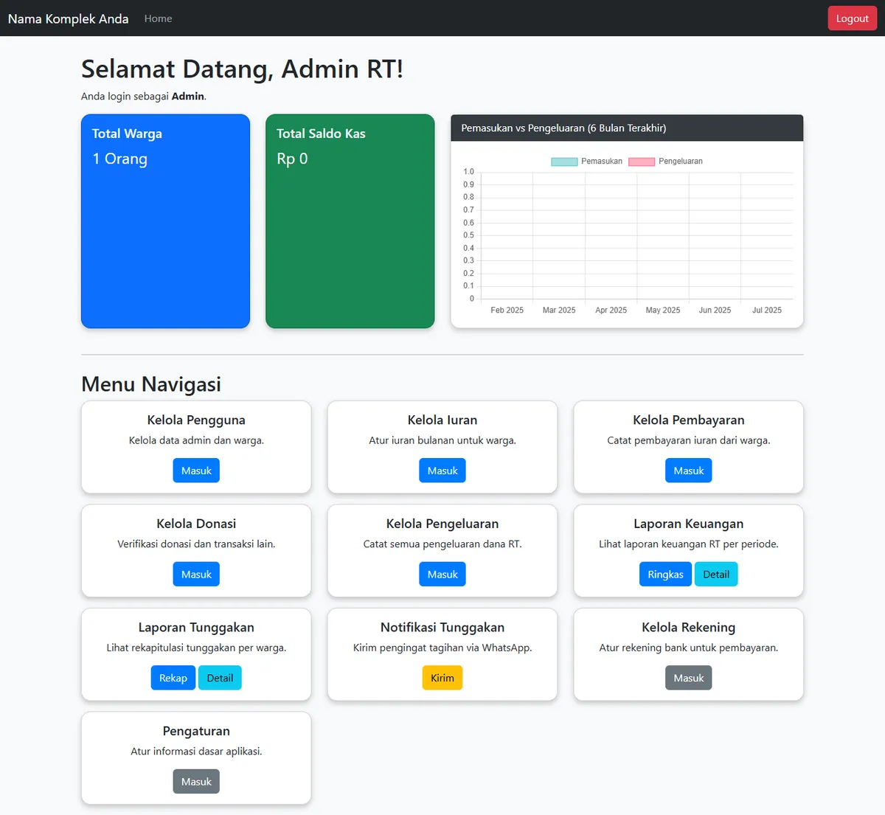The width and height of the screenshot is (885, 815).
Task: Click the Kelola Pengeluaran card title
Action: [x=442, y=524]
